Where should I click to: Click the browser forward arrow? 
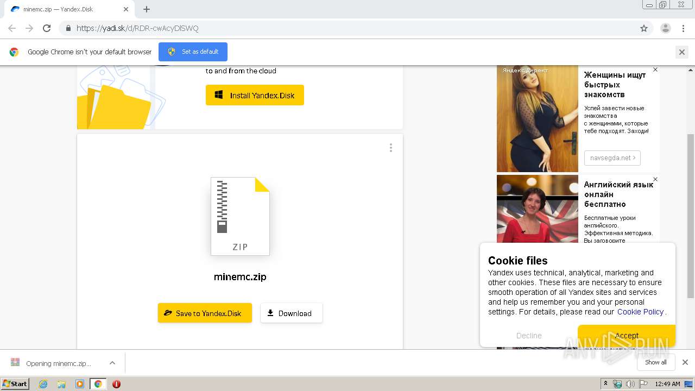click(29, 28)
